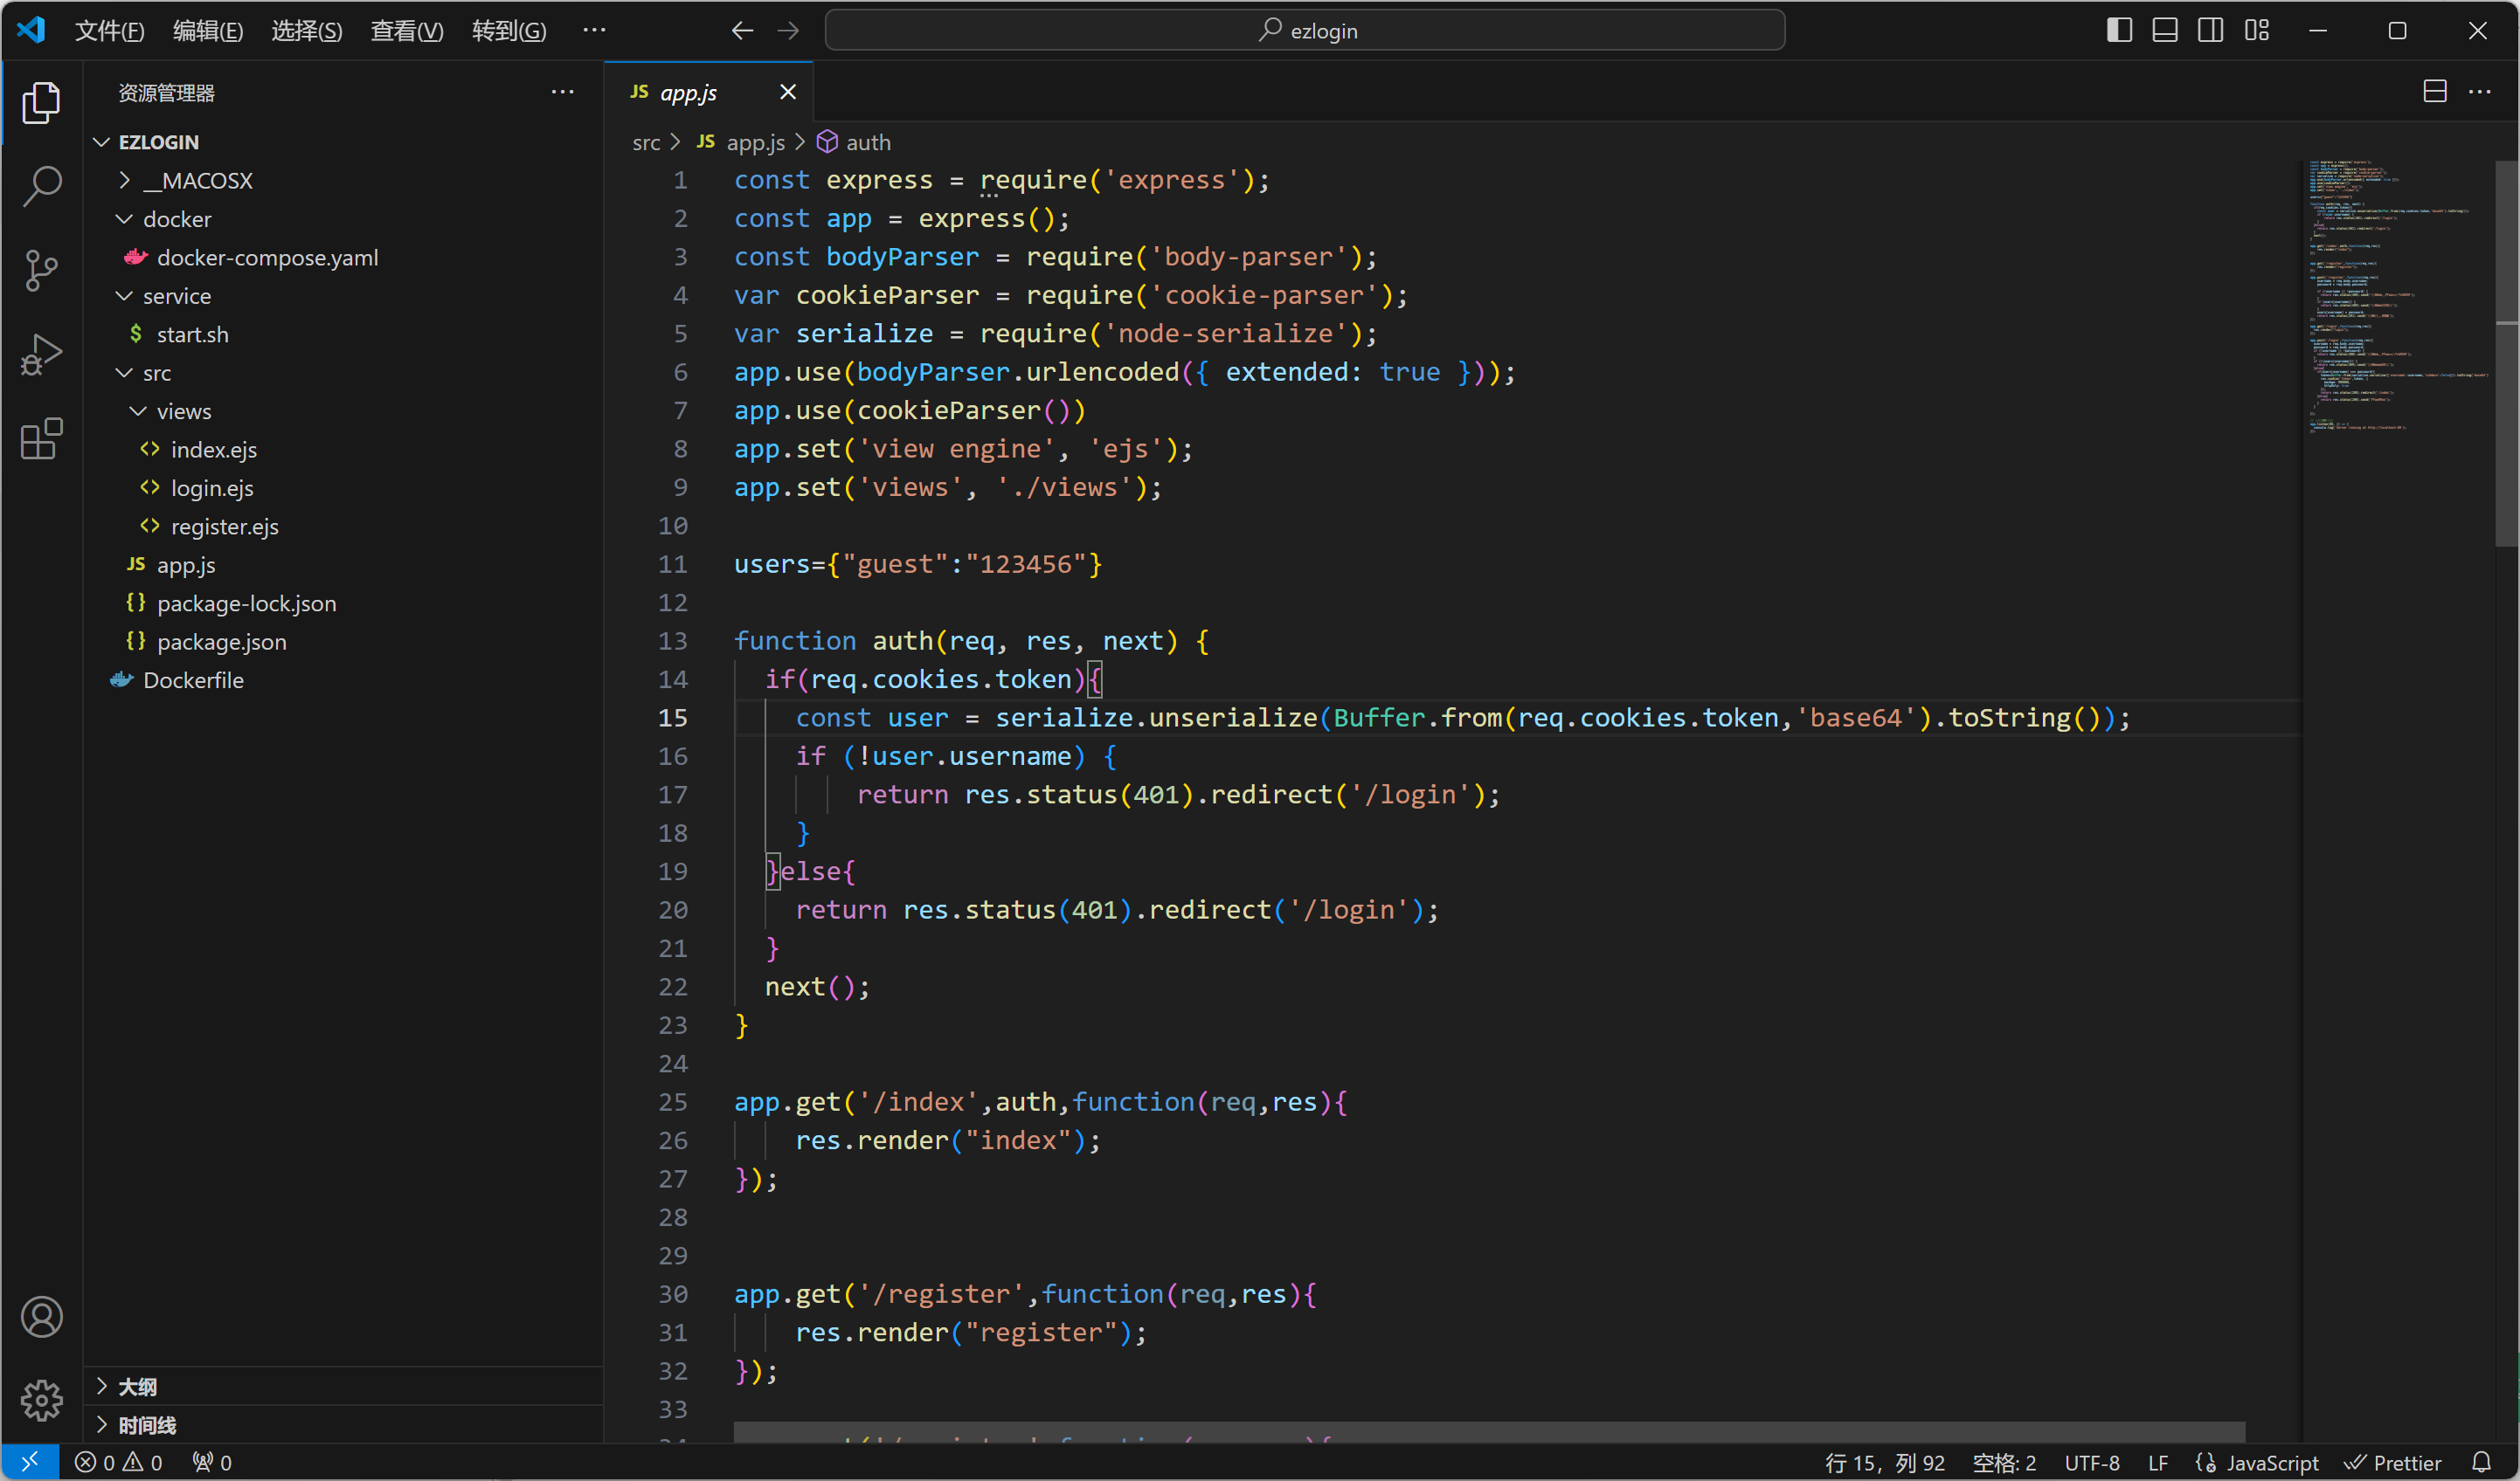Open Run and Debug view
This screenshot has height=1481, width=2520.
pos(41,354)
